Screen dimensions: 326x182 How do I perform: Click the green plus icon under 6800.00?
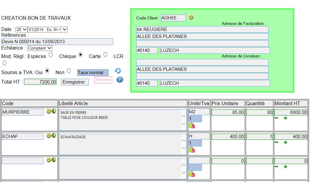285,118
